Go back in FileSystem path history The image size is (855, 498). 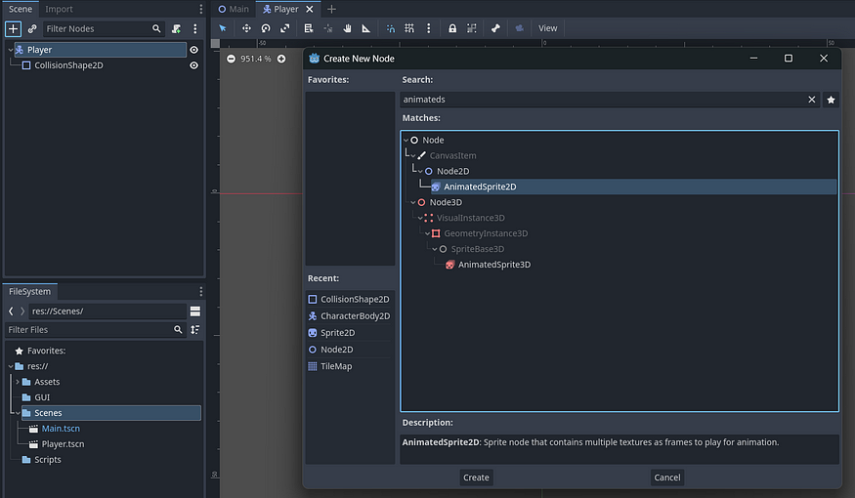(x=11, y=311)
